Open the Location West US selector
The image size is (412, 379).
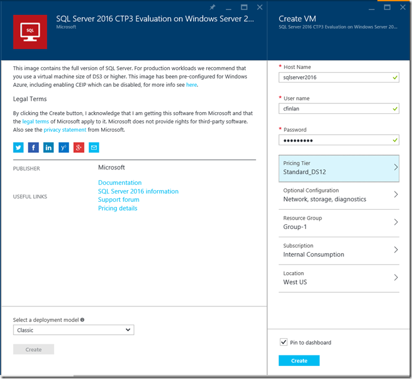pos(339,278)
